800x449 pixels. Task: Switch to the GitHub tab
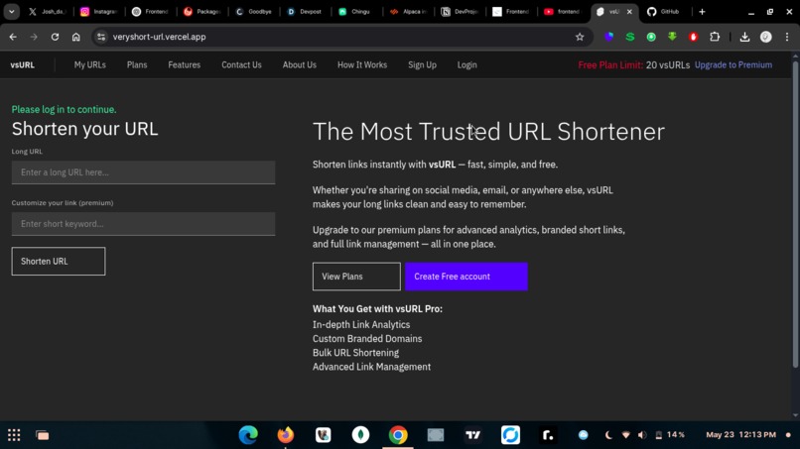pyautogui.click(x=663, y=12)
